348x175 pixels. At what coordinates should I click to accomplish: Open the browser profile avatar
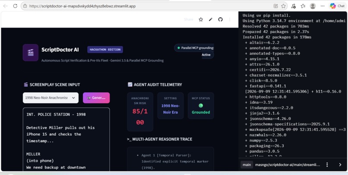(313, 6)
